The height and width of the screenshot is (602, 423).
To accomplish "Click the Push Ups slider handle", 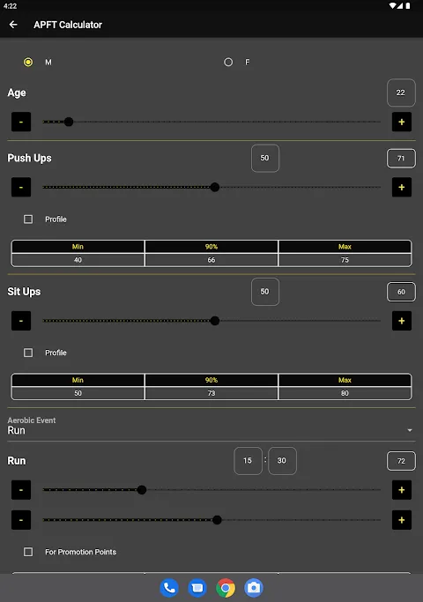I will [x=215, y=188].
